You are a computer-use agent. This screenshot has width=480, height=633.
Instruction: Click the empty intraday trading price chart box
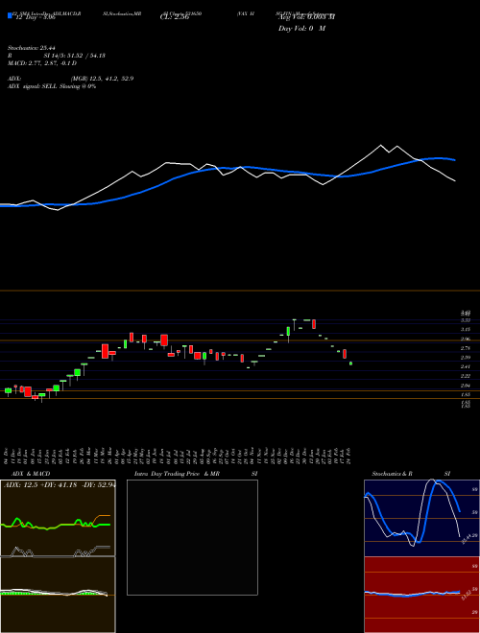click(x=192, y=537)
